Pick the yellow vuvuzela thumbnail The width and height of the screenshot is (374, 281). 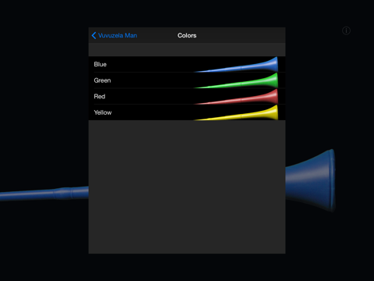tap(236, 112)
